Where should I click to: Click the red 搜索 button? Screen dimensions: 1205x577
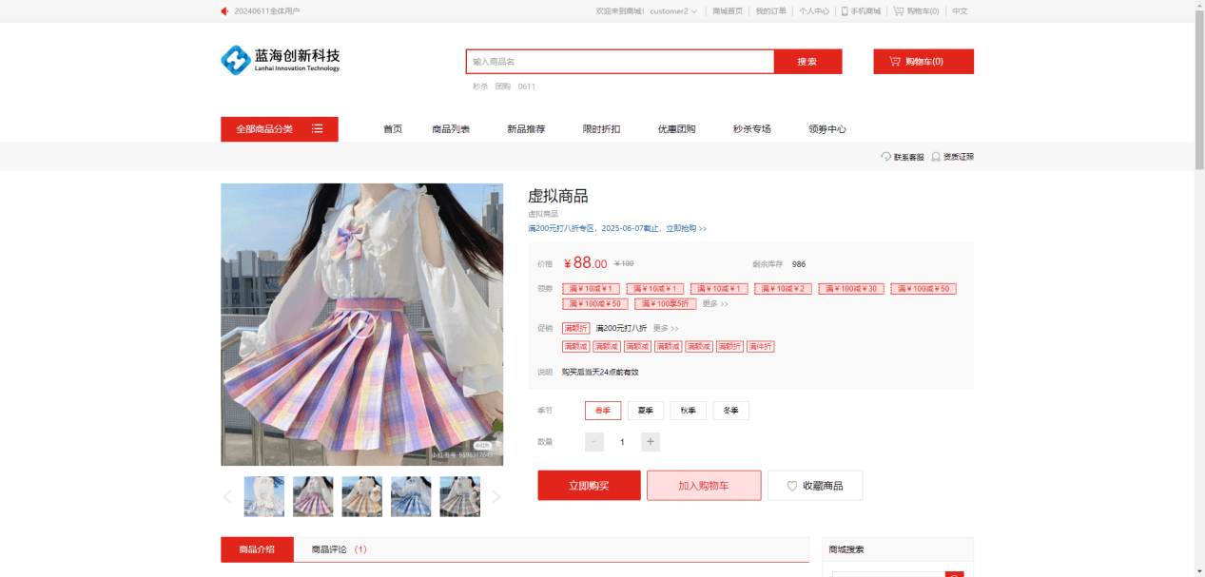click(807, 62)
